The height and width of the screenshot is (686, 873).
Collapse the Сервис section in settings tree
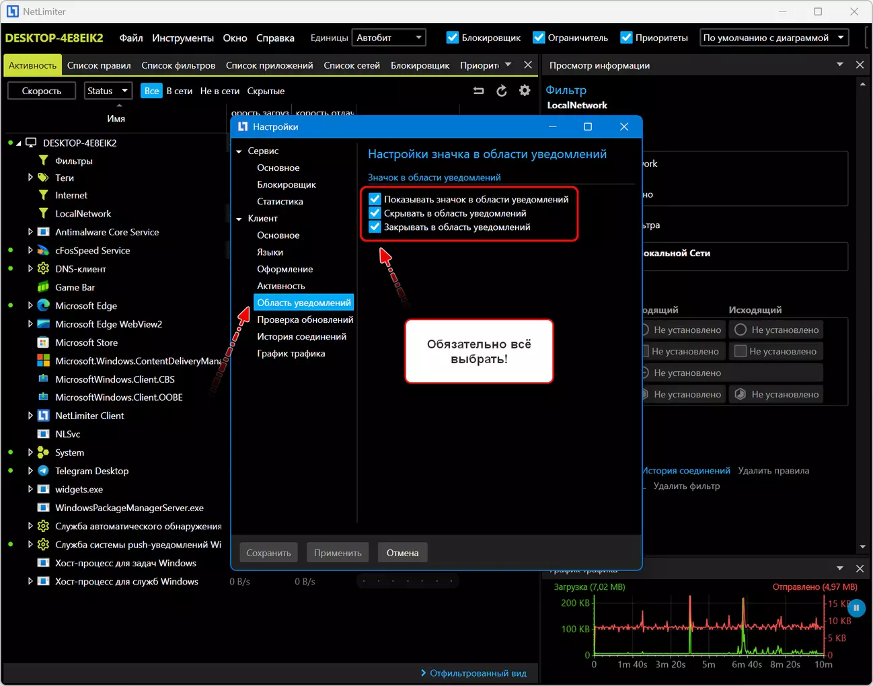[x=239, y=151]
